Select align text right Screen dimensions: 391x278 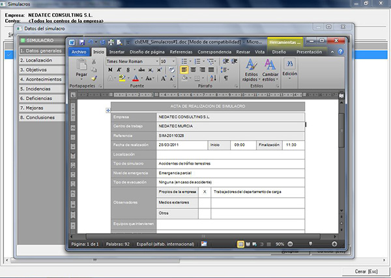202,70
